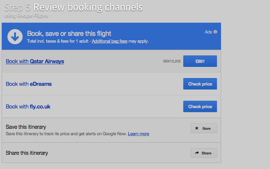The height and width of the screenshot is (169, 270).
Task: Click the info icon beside Ads
Action: (215, 32)
